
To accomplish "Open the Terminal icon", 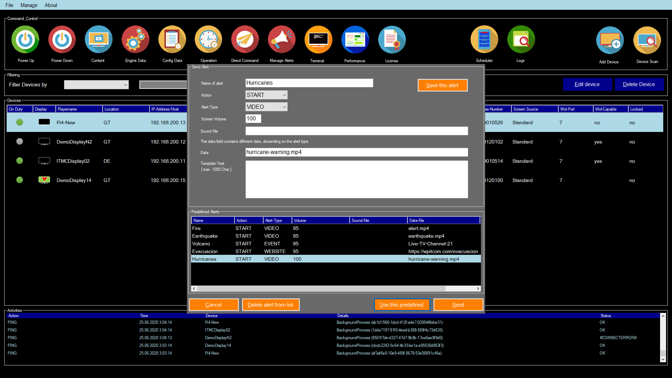I will pyautogui.click(x=318, y=40).
